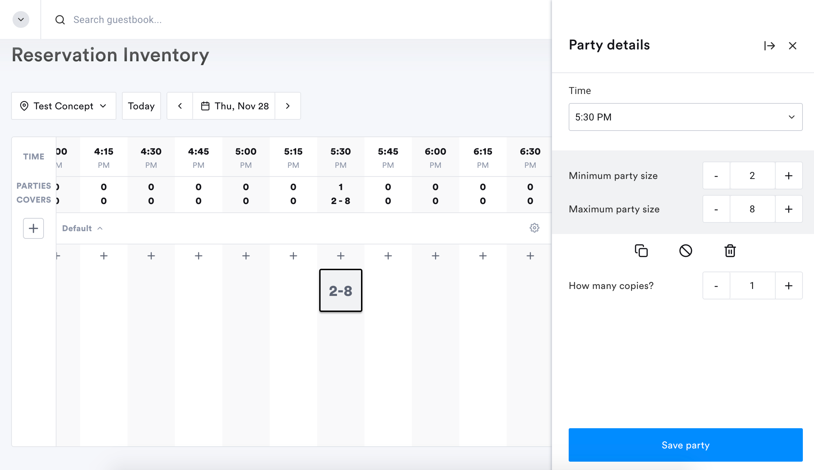Add a party at 5:15 PM
Image resolution: width=814 pixels, height=470 pixels.
293,256
